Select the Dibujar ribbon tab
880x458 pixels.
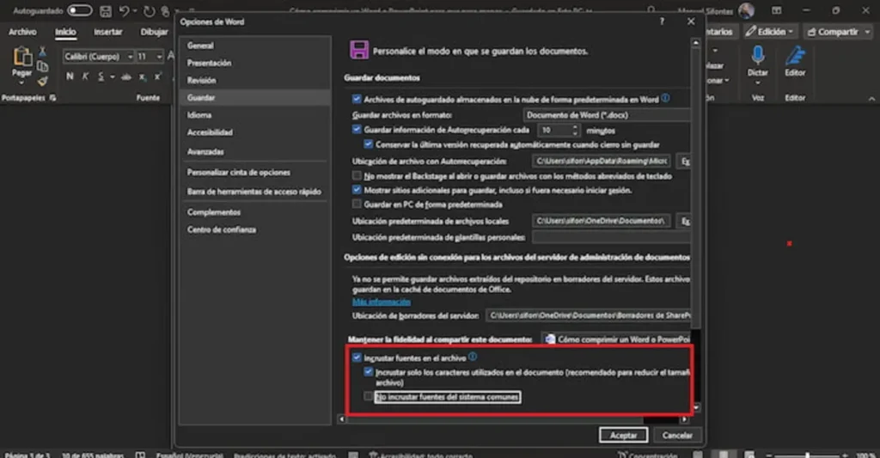pos(155,32)
